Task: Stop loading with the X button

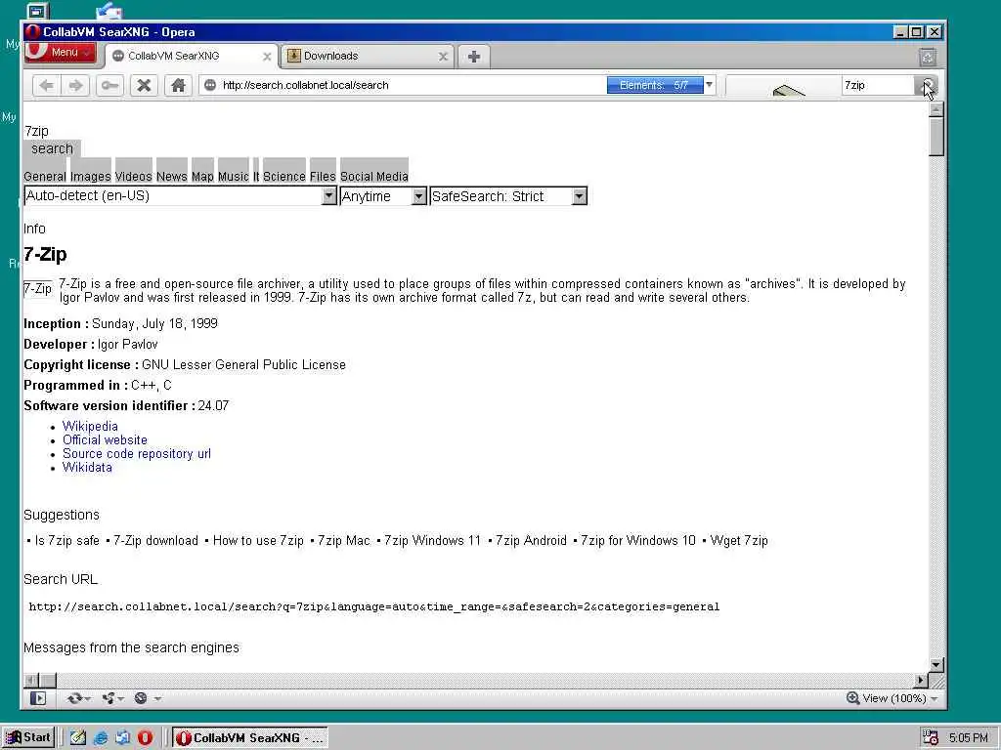Action: [145, 85]
